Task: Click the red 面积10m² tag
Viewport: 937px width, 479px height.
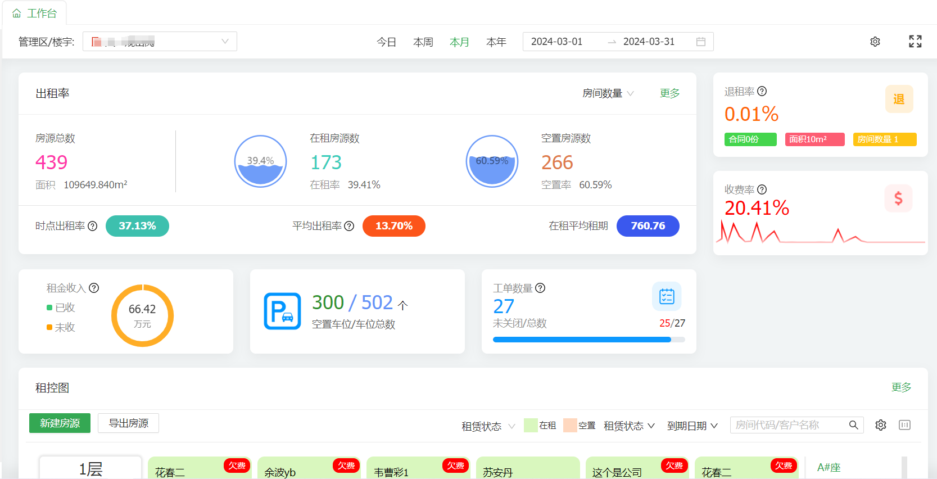Action: (815, 139)
